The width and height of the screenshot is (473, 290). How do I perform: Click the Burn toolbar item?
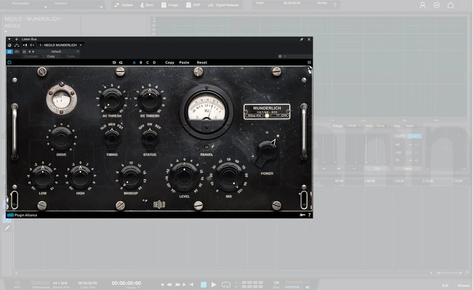147,5
